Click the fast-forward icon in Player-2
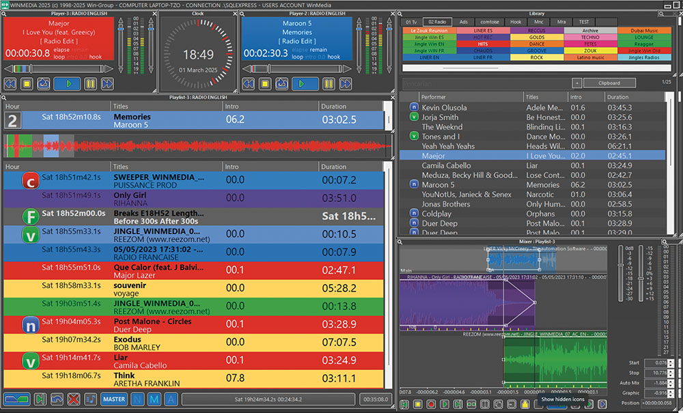683x413 pixels. click(x=346, y=83)
